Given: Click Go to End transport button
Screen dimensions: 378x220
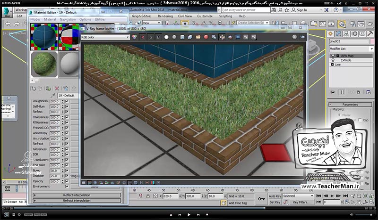Looking at the screenshot, I should click(345, 196).
